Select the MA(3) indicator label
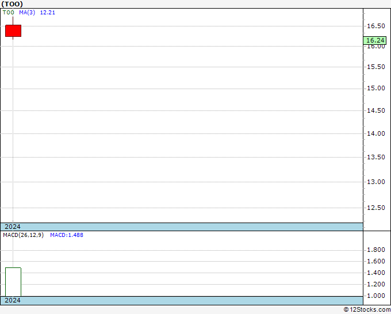The image size is (391, 314). point(27,13)
